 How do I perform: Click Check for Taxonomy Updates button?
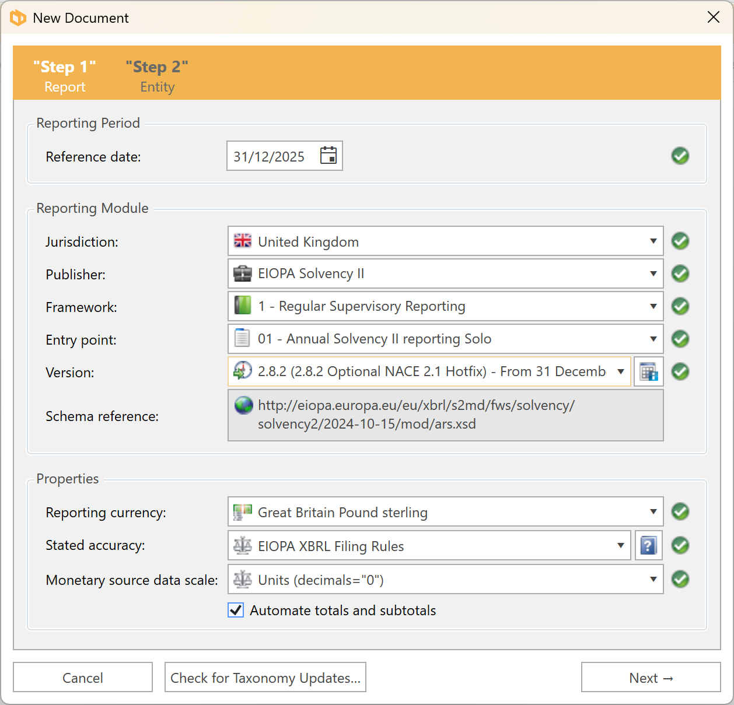click(x=265, y=678)
